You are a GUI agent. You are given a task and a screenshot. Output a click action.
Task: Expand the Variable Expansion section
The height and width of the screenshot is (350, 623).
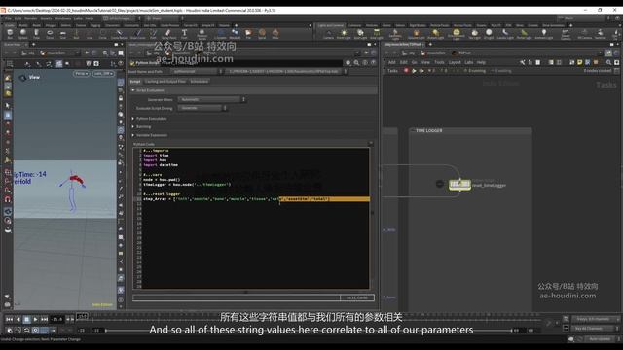tap(133, 135)
